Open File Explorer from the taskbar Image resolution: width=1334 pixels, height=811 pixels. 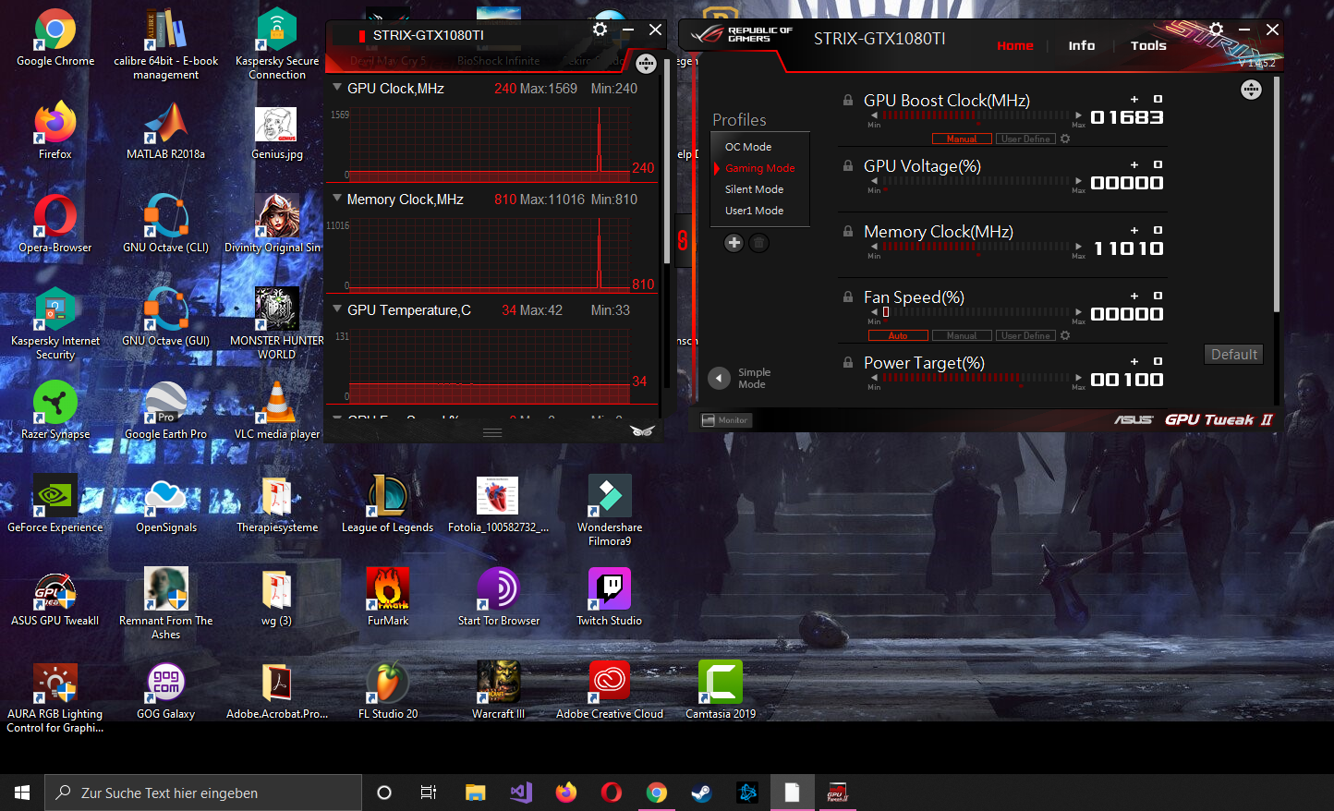[476, 793]
